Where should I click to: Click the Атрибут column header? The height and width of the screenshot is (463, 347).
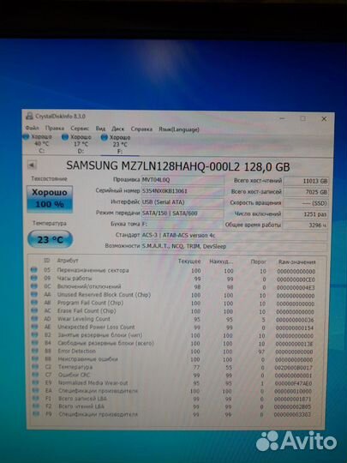click(68, 261)
